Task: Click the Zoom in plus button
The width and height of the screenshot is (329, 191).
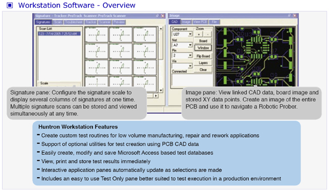Action: (x=199, y=34)
